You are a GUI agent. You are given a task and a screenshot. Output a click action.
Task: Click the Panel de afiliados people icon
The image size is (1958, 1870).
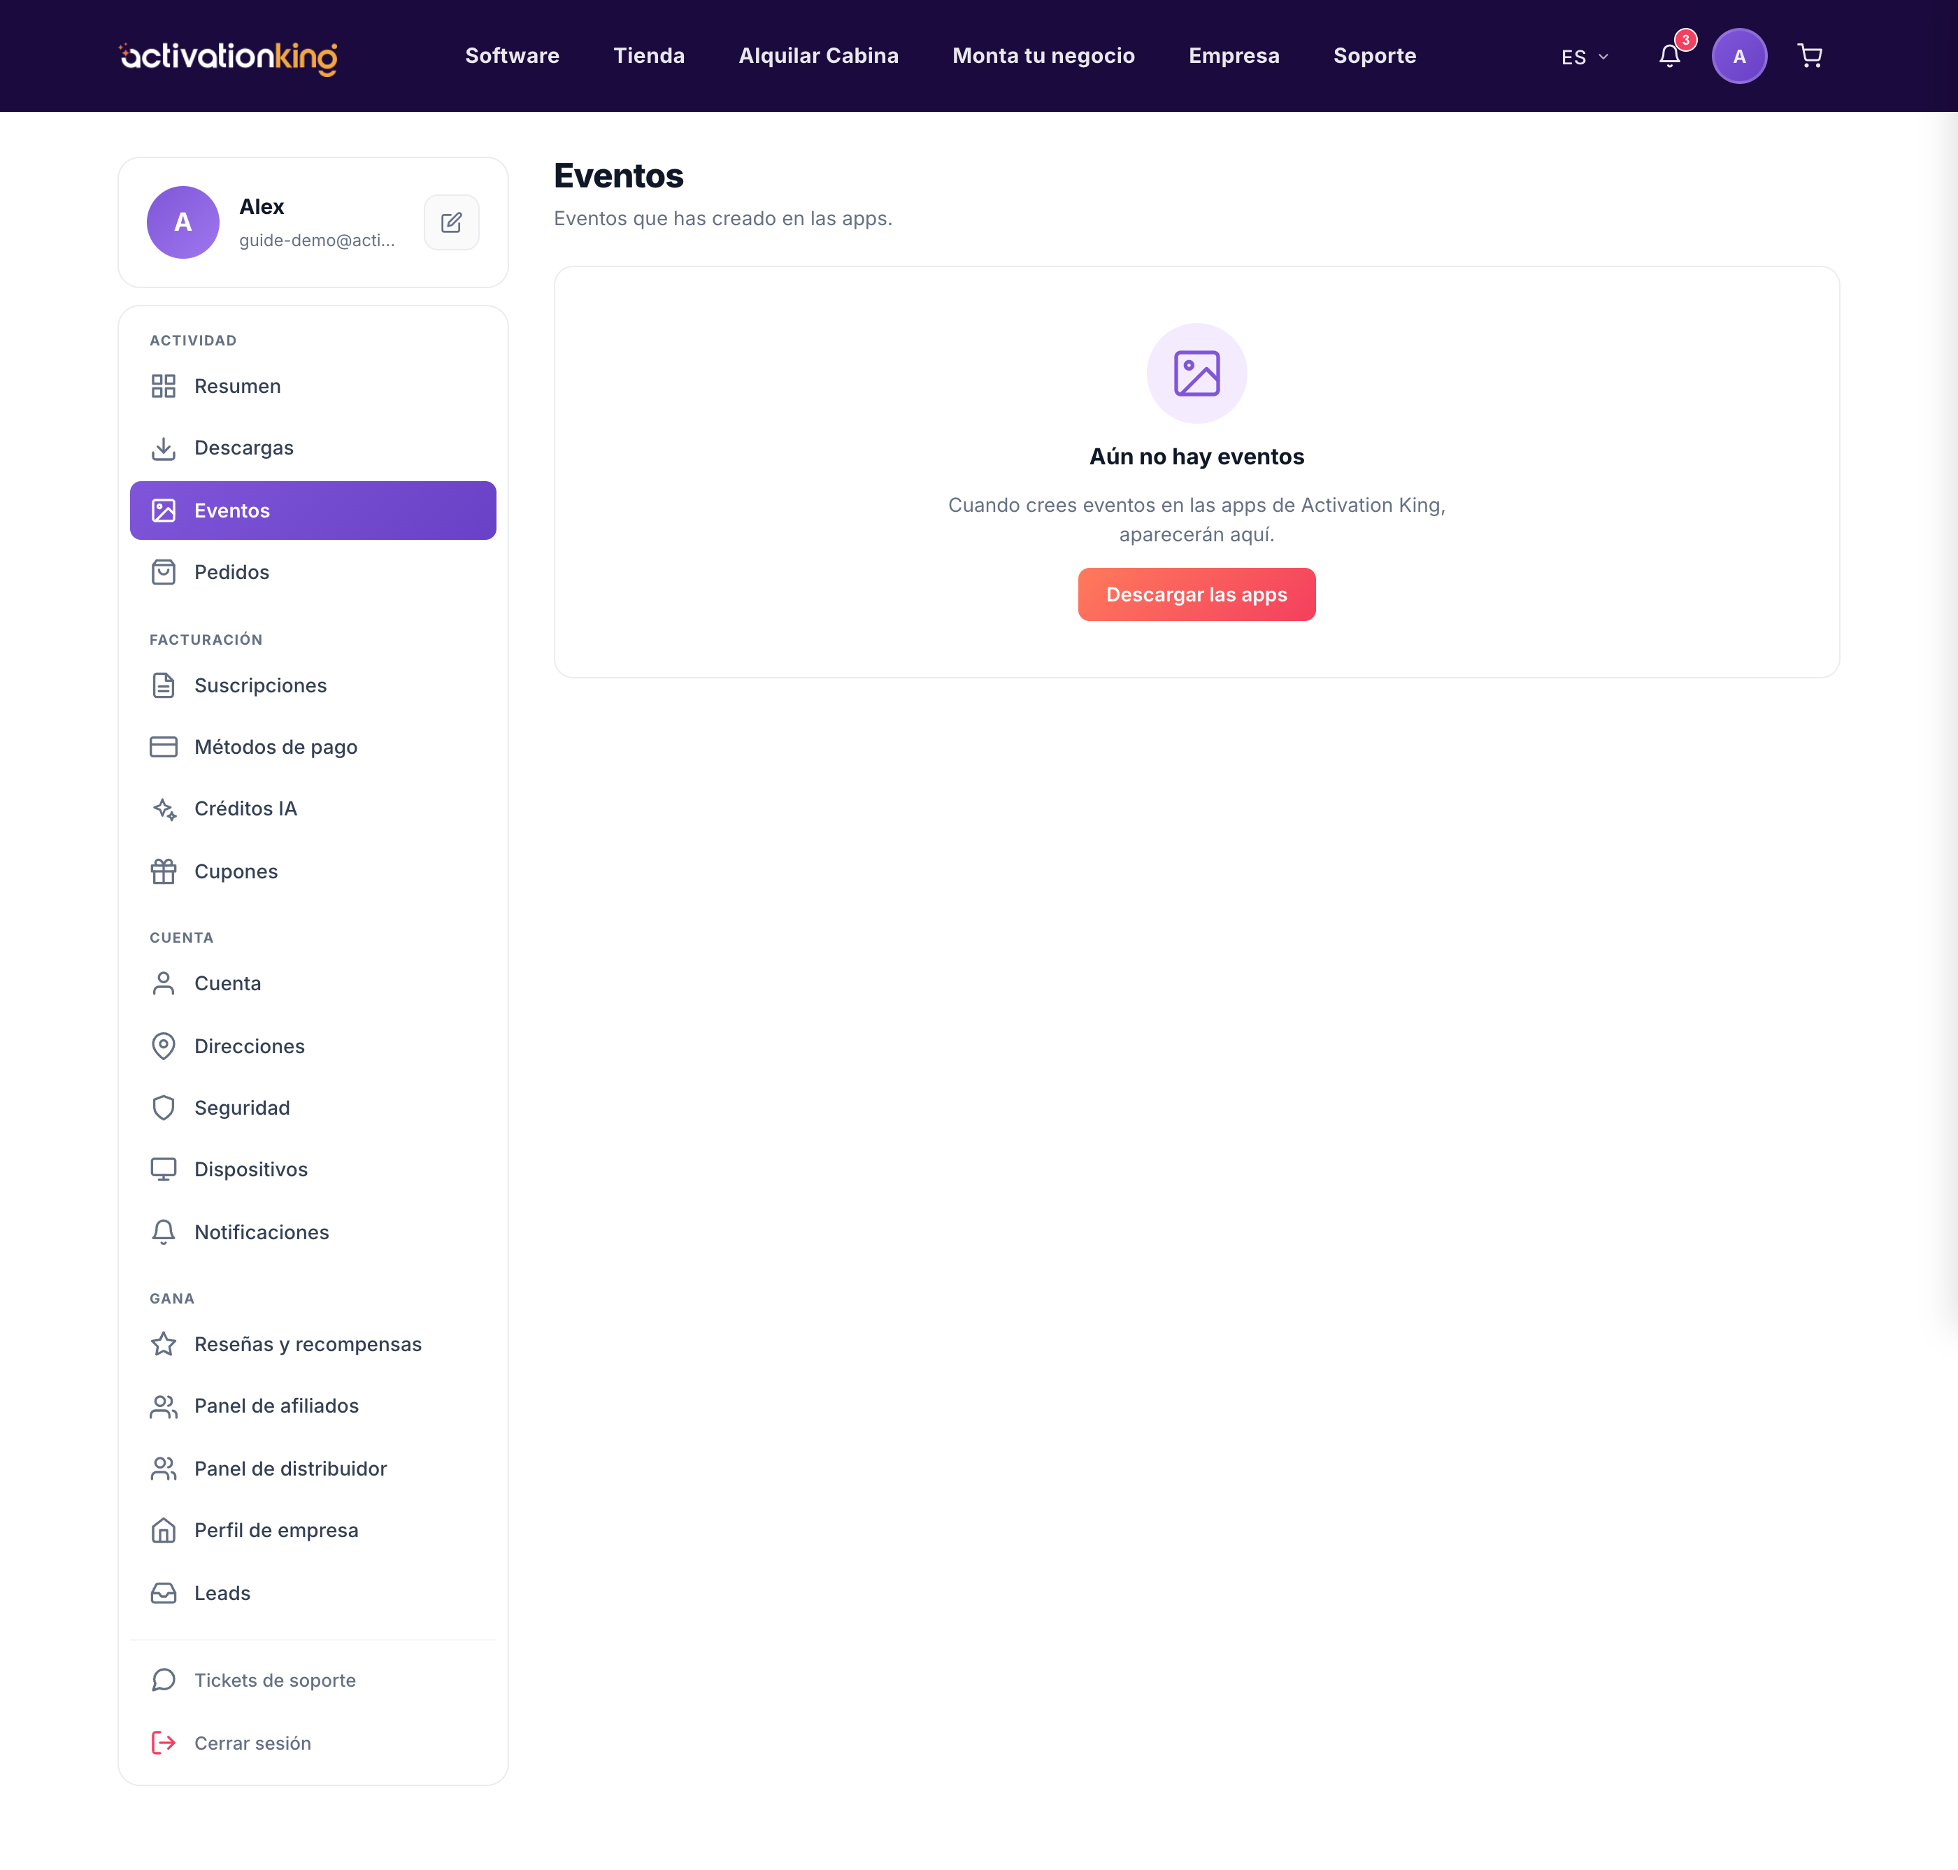pos(164,1406)
